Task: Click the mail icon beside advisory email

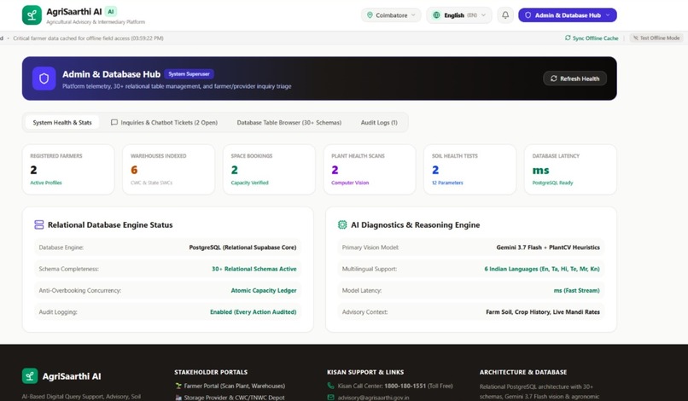Action: 331,398
